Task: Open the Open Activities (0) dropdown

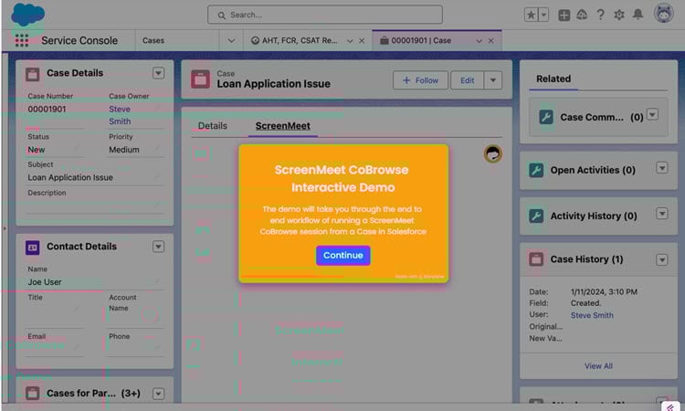Action: (662, 168)
